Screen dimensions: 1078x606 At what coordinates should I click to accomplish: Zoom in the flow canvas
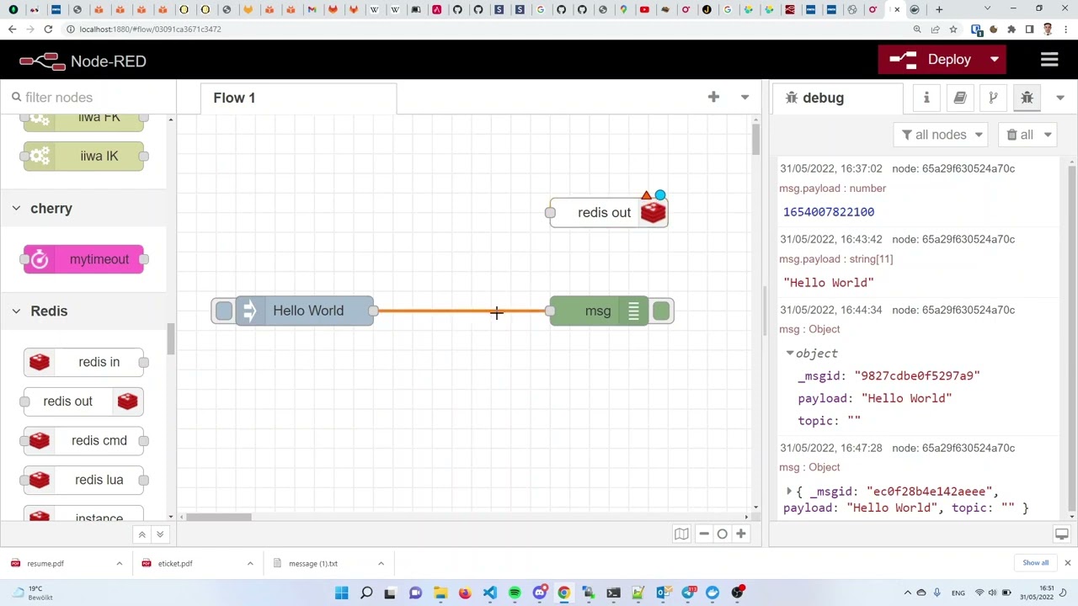(x=741, y=534)
